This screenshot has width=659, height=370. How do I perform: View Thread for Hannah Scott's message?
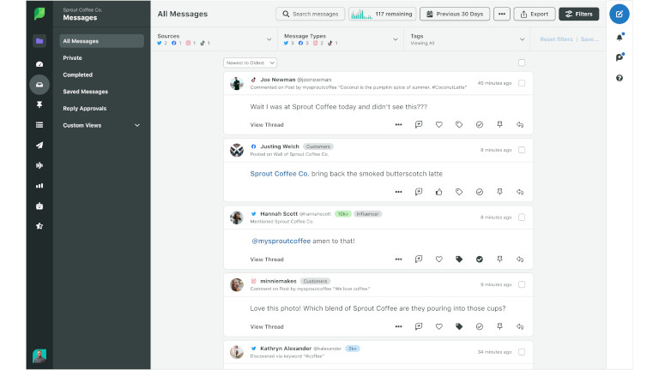tap(267, 260)
